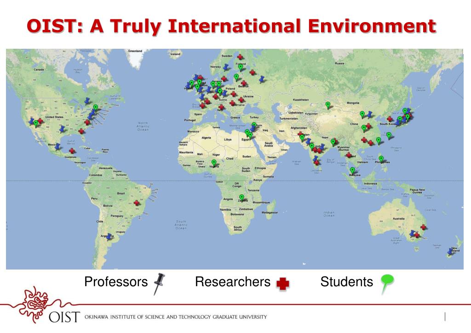Click the Students green balloon legend icon
The width and height of the screenshot is (471, 333).
click(x=386, y=283)
